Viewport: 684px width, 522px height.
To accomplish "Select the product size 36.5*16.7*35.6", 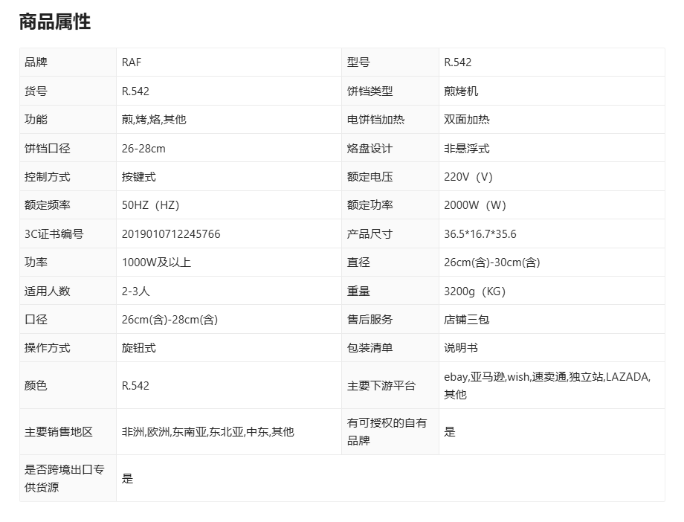I will 480,234.
